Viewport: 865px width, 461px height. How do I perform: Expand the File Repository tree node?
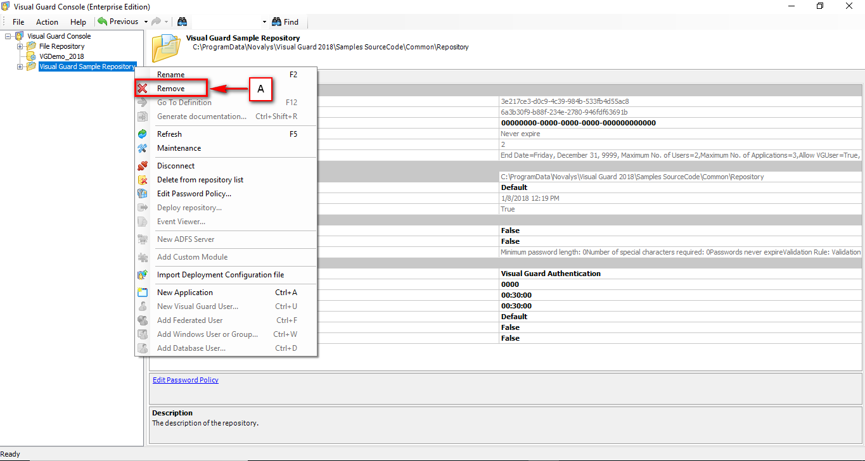20,46
